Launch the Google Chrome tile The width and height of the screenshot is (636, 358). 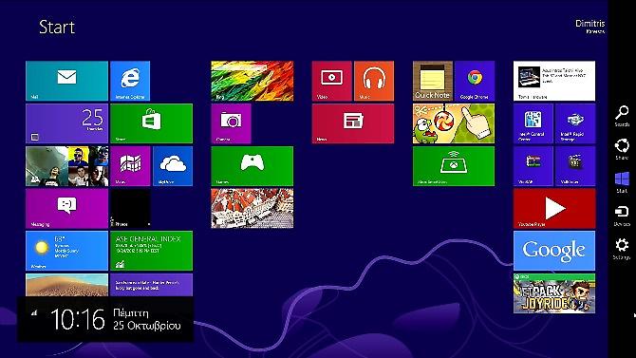pos(475,81)
